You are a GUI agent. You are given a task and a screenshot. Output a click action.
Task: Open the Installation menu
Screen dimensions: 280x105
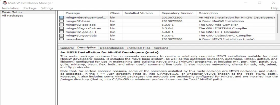pyautogui.click(x=11, y=8)
